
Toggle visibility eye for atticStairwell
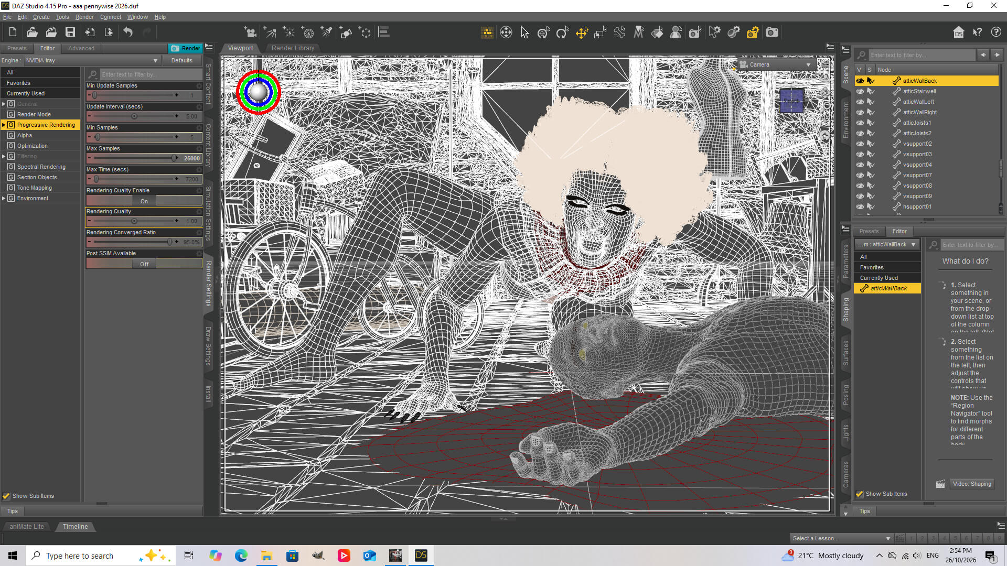click(860, 91)
